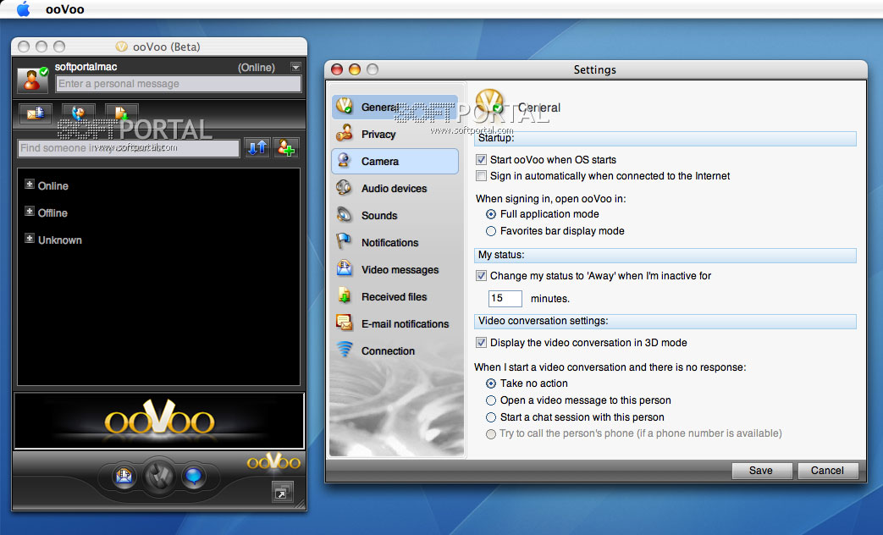Image resolution: width=883 pixels, height=535 pixels.
Task: Open Audio devices settings
Action: [395, 188]
